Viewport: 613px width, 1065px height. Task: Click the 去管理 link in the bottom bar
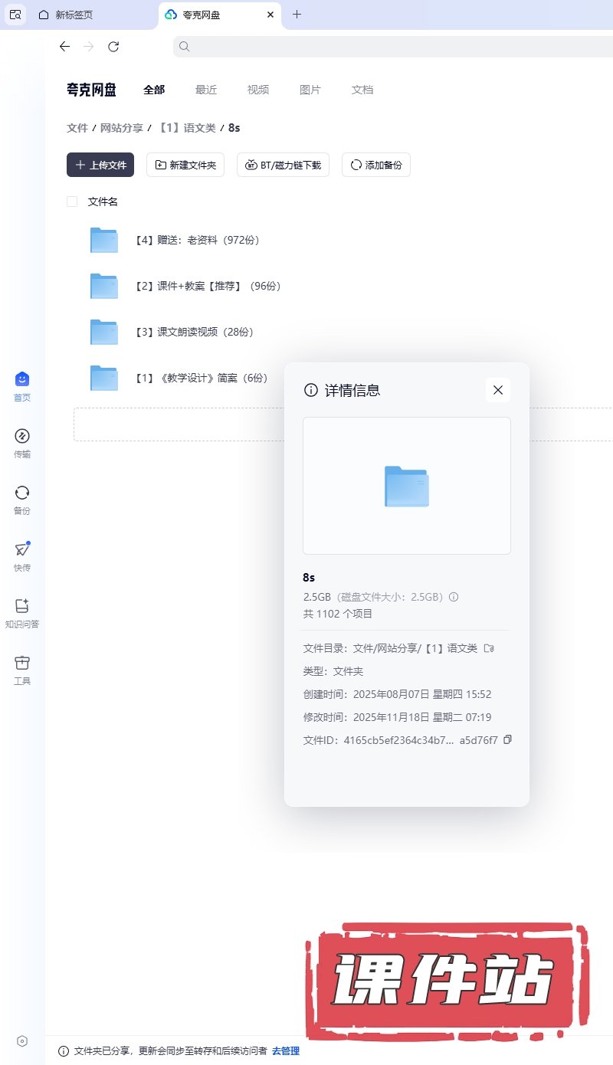286,1051
